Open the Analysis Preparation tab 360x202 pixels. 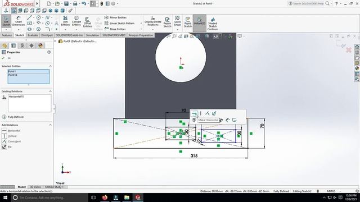141,35
